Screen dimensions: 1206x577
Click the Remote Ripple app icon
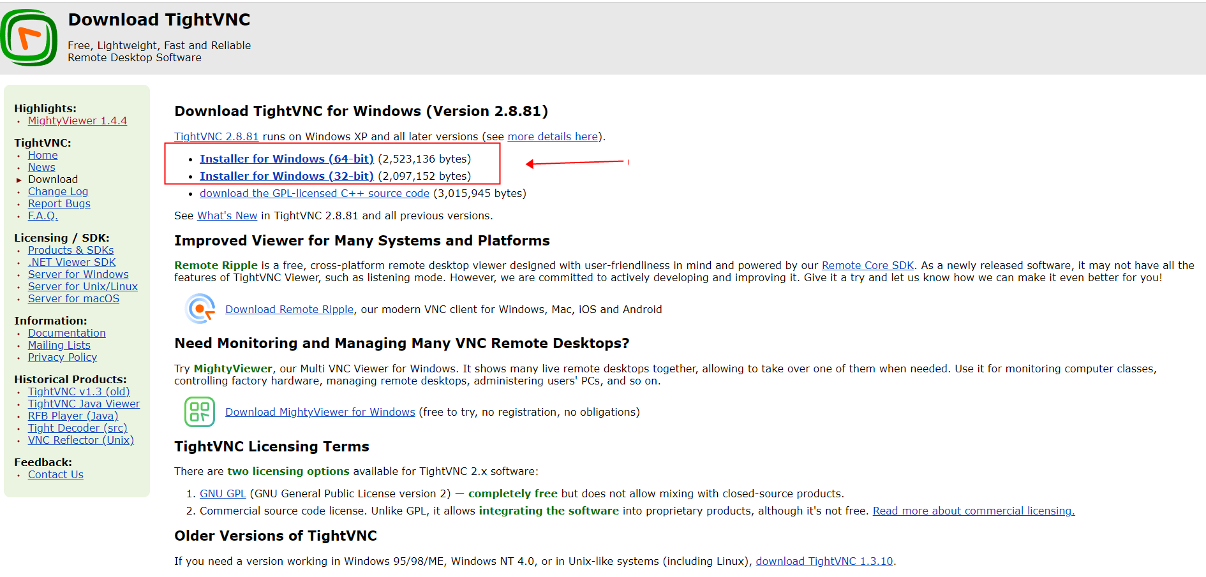[200, 309]
